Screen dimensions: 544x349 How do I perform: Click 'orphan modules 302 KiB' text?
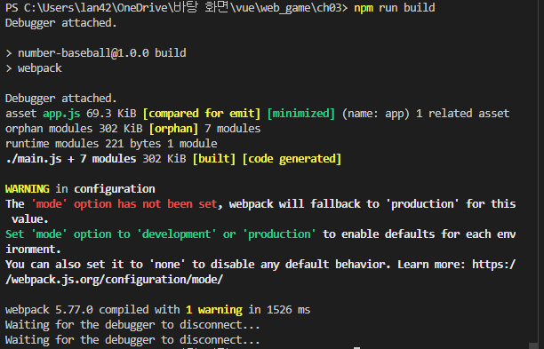tap(74, 129)
